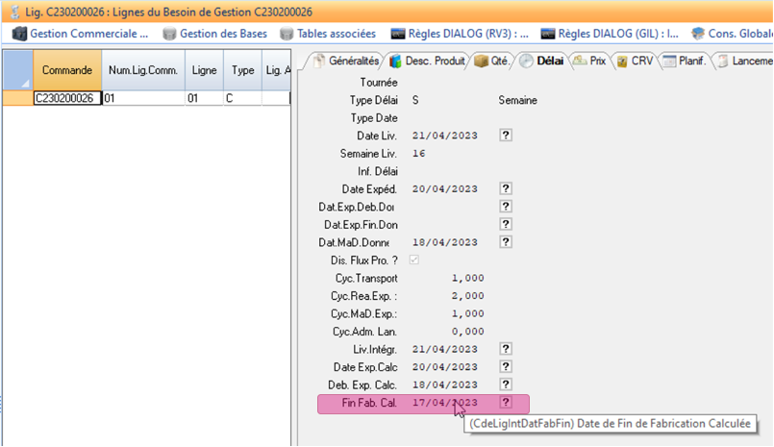Viewport: 774px width, 447px height.
Task: Open the Qté. tab
Action: (492, 61)
